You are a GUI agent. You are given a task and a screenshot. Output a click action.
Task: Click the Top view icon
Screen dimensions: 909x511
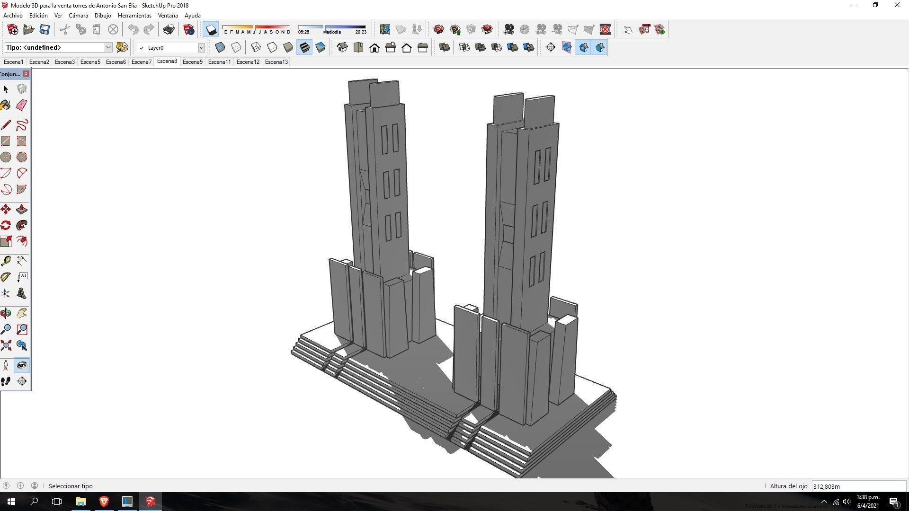pyautogui.click(x=358, y=47)
